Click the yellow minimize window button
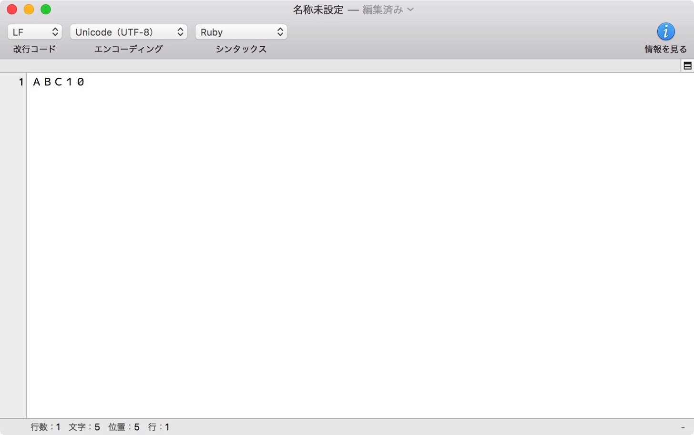 tap(29, 10)
